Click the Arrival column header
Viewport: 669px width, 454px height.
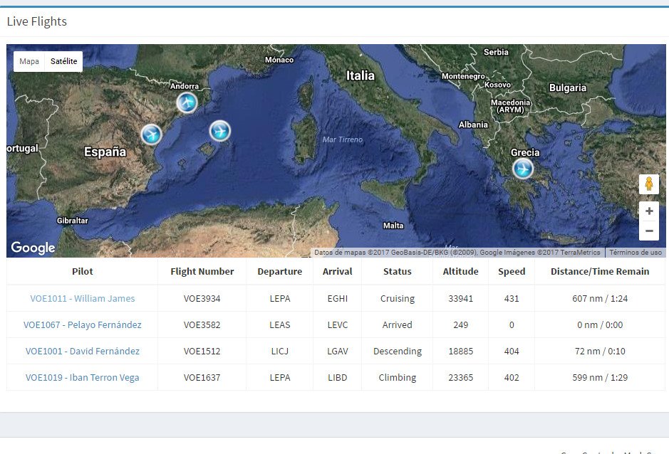point(338,272)
